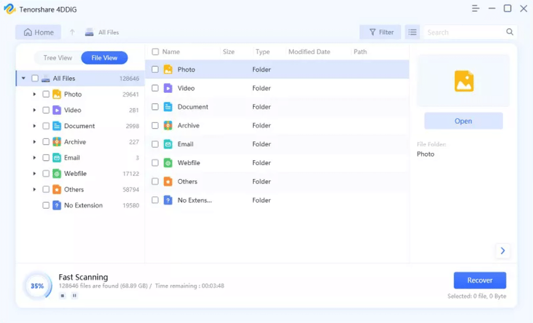Screen dimensions: 533x323
Task: Check the Video checkbox in sidebar
Action: point(46,110)
